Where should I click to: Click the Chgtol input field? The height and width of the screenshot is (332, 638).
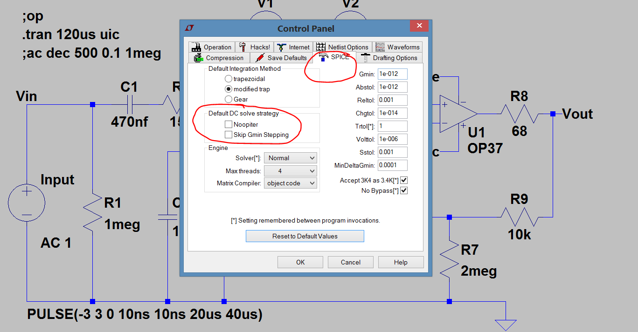[392, 113]
